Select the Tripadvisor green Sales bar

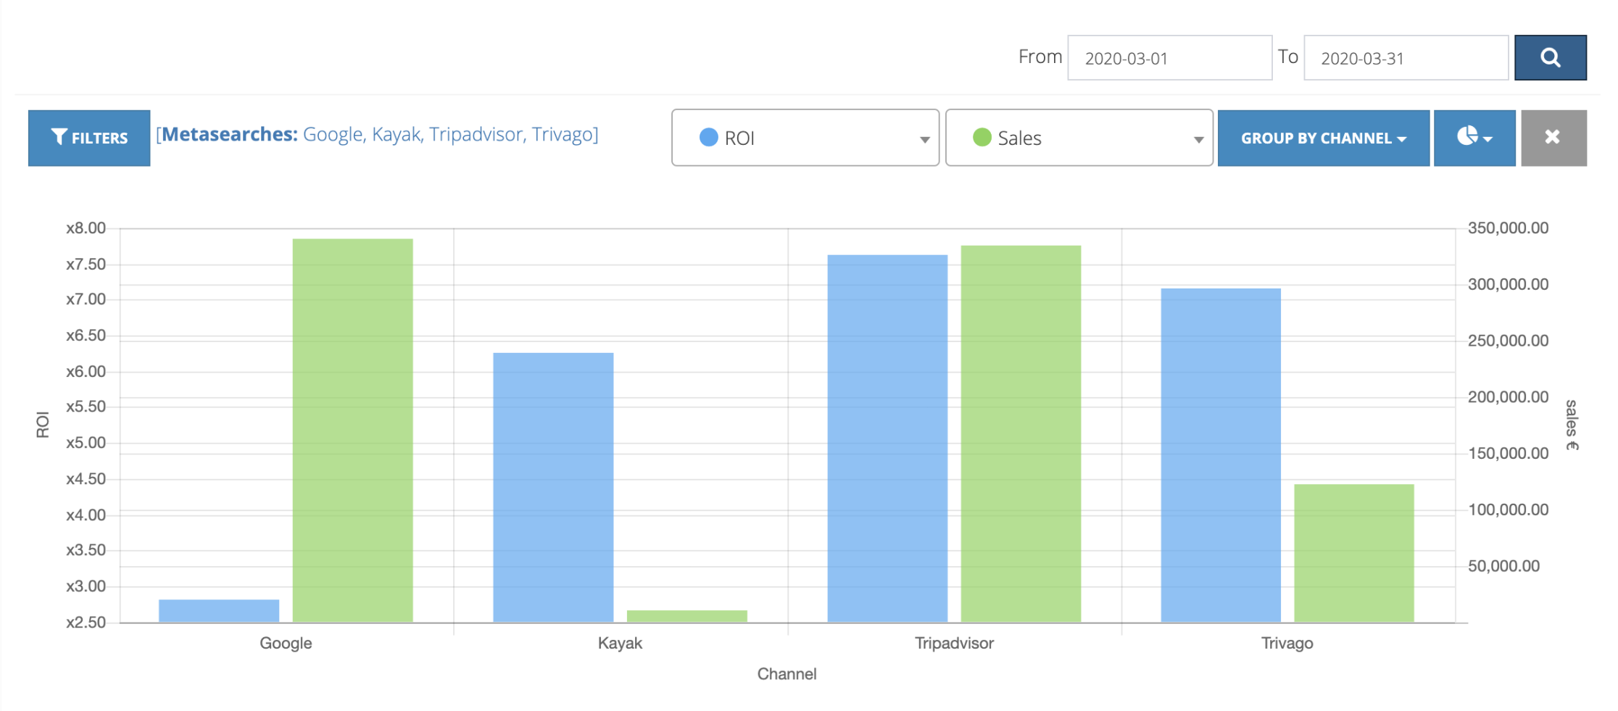[1021, 434]
